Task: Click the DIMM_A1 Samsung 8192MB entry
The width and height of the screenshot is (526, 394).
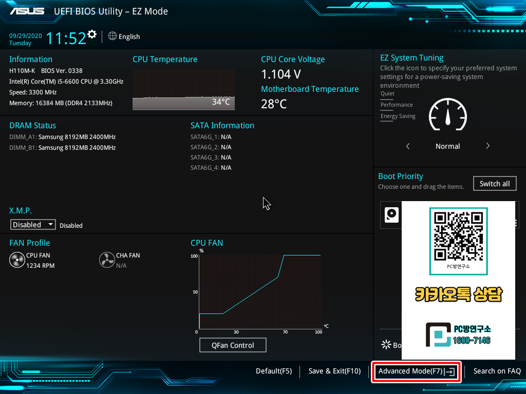Action: point(62,137)
